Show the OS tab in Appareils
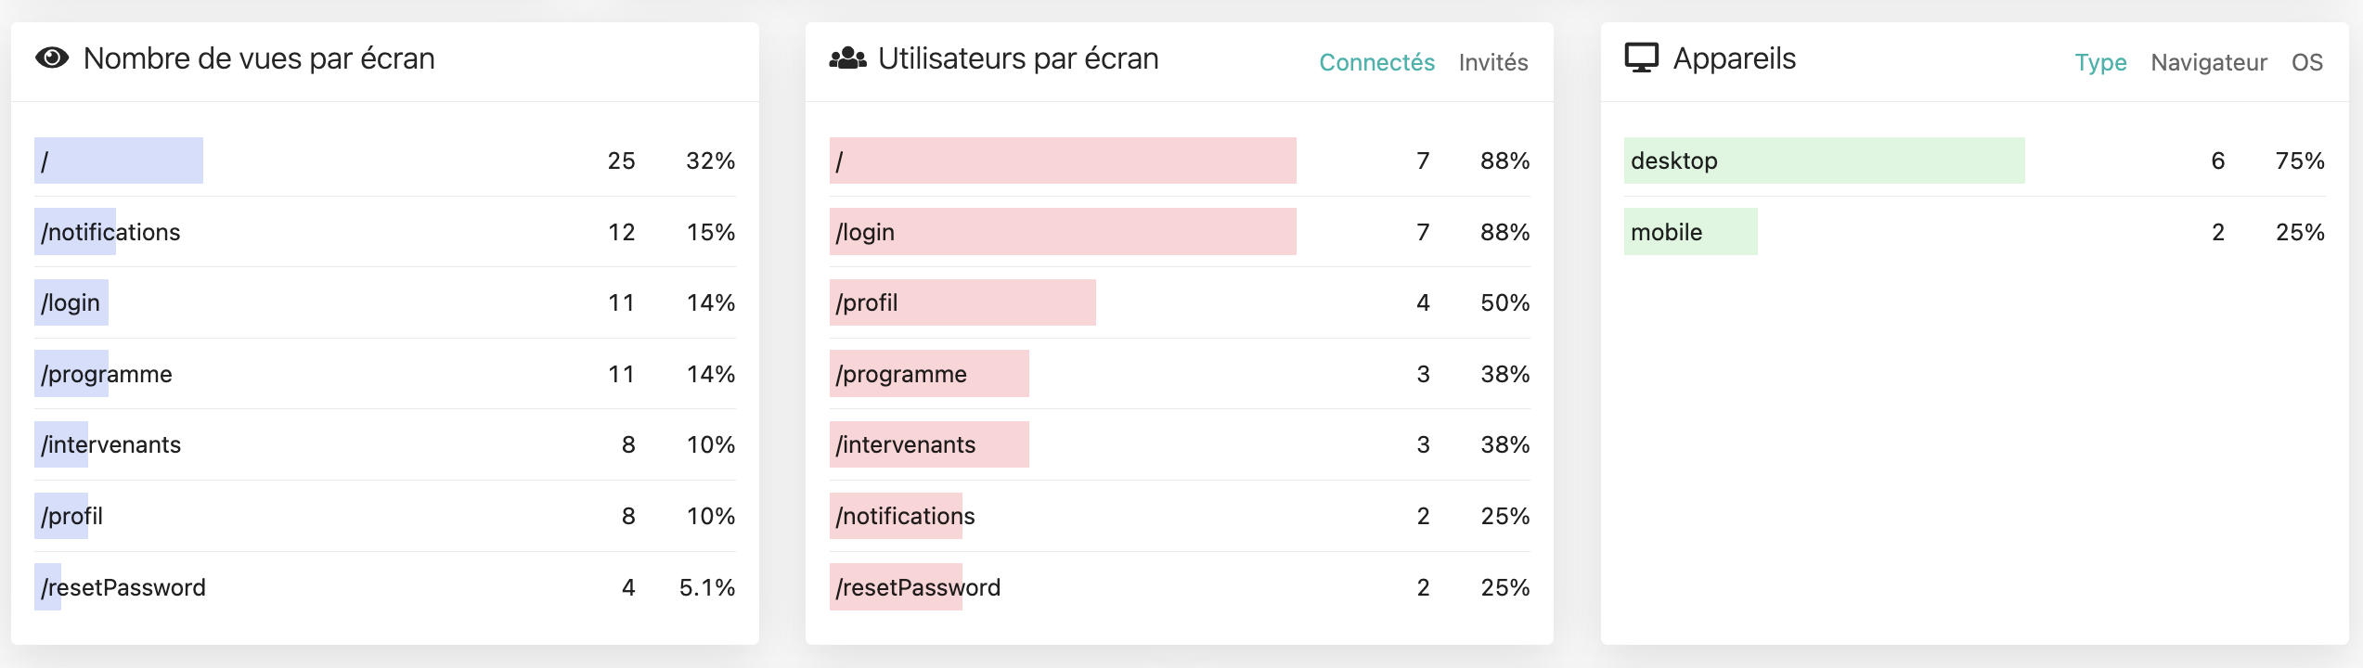The width and height of the screenshot is (2363, 668). pyautogui.click(x=2306, y=62)
